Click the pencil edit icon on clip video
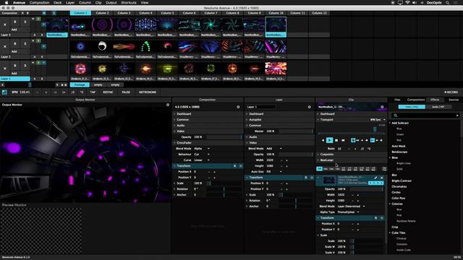463x260 pixels. (x=375, y=178)
